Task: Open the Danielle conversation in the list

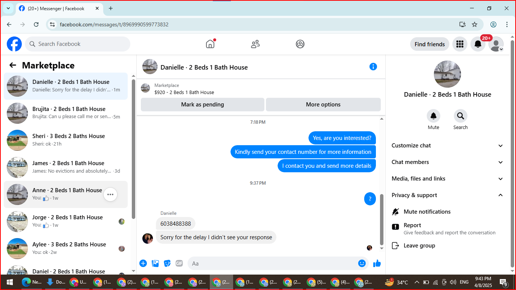Action: [x=66, y=86]
